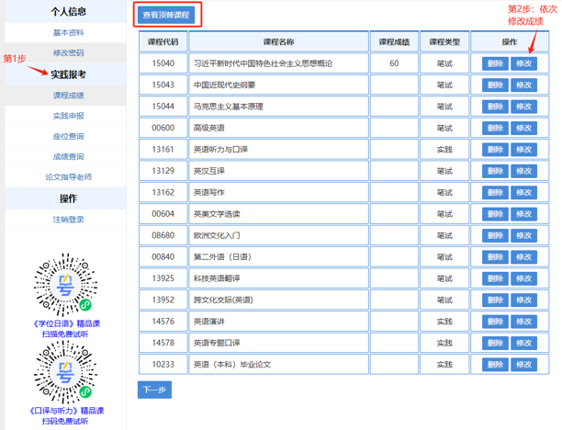Click 注销登录 to log out
Image resolution: width=562 pixels, height=430 pixels.
(68, 220)
